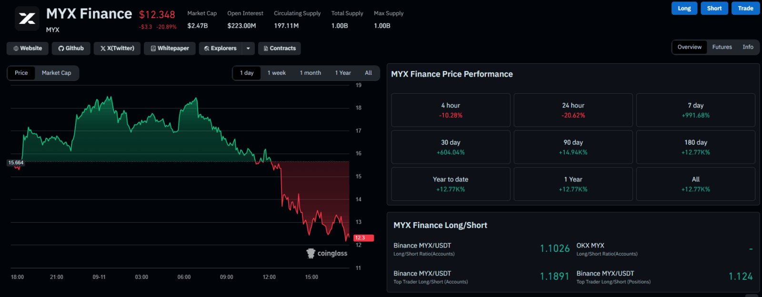Click the current price $12.348
This screenshot has width=762, height=297.
click(157, 15)
